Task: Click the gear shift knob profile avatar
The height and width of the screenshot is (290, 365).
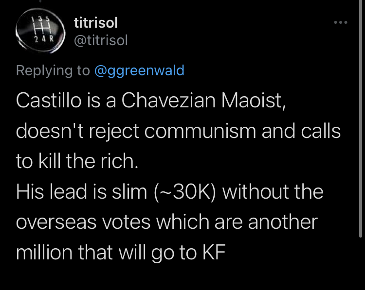Action: (x=40, y=31)
